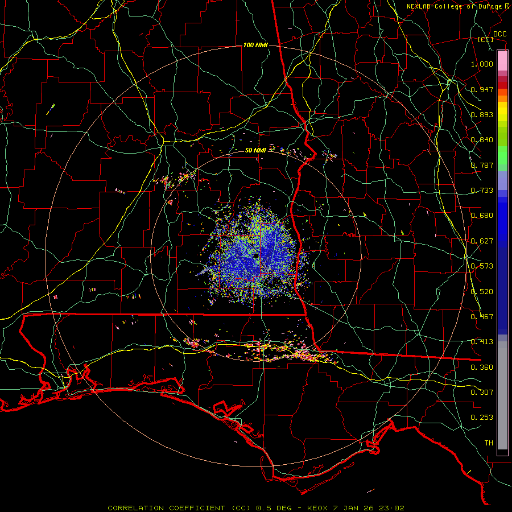Click the 0.627 scale value
Viewport: 512px width, 512px height.
pyautogui.click(x=482, y=241)
